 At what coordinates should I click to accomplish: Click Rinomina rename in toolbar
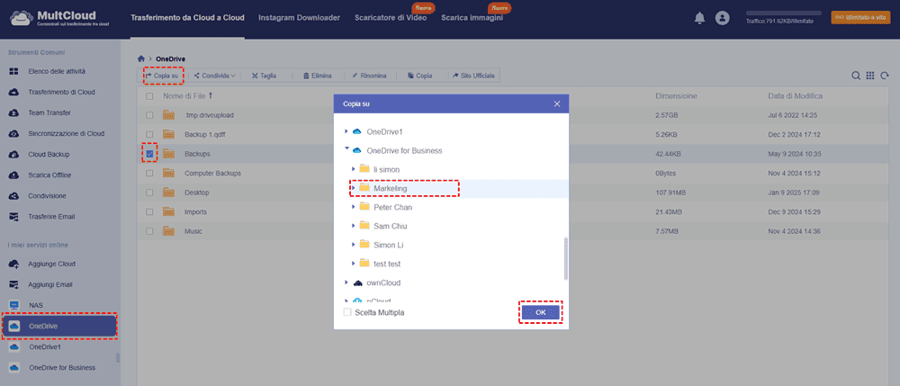pyautogui.click(x=369, y=76)
